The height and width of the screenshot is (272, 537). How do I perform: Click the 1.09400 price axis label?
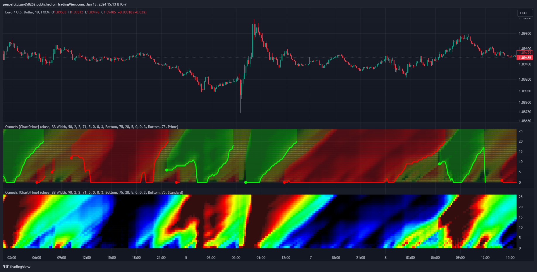[x=525, y=64]
